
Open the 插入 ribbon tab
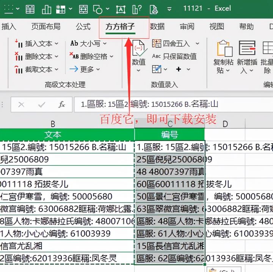(x=9, y=27)
